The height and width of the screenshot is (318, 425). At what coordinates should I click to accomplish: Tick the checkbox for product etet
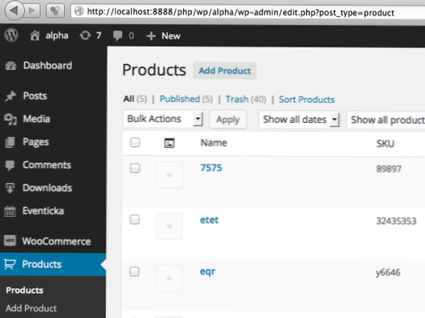coord(134,219)
